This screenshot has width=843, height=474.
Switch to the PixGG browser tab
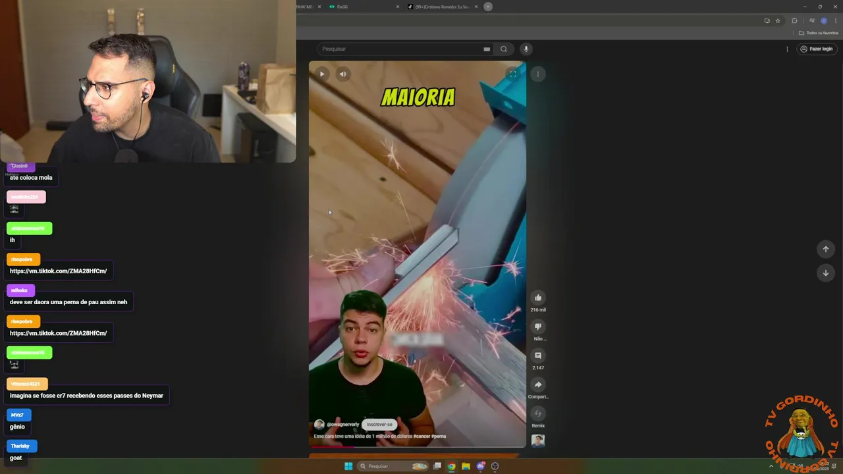click(x=362, y=7)
